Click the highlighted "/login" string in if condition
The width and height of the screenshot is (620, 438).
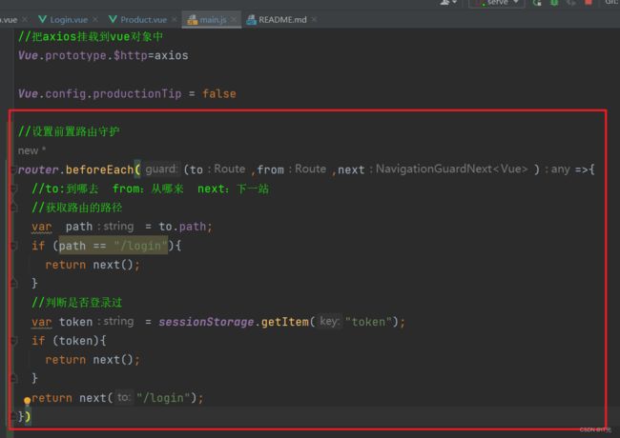coord(140,246)
